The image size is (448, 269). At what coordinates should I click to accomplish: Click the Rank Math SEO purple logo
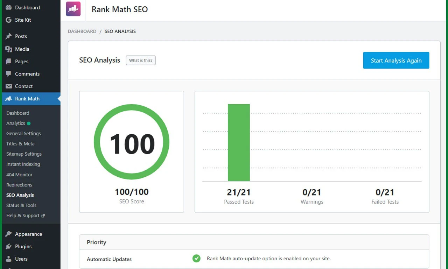[73, 9]
